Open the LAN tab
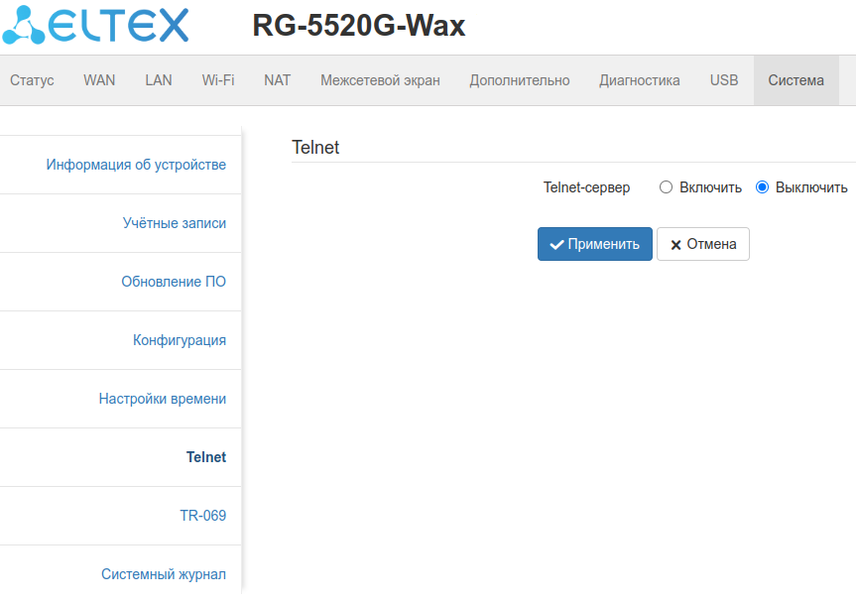Image resolution: width=856 pixels, height=604 pixels. coord(159,80)
